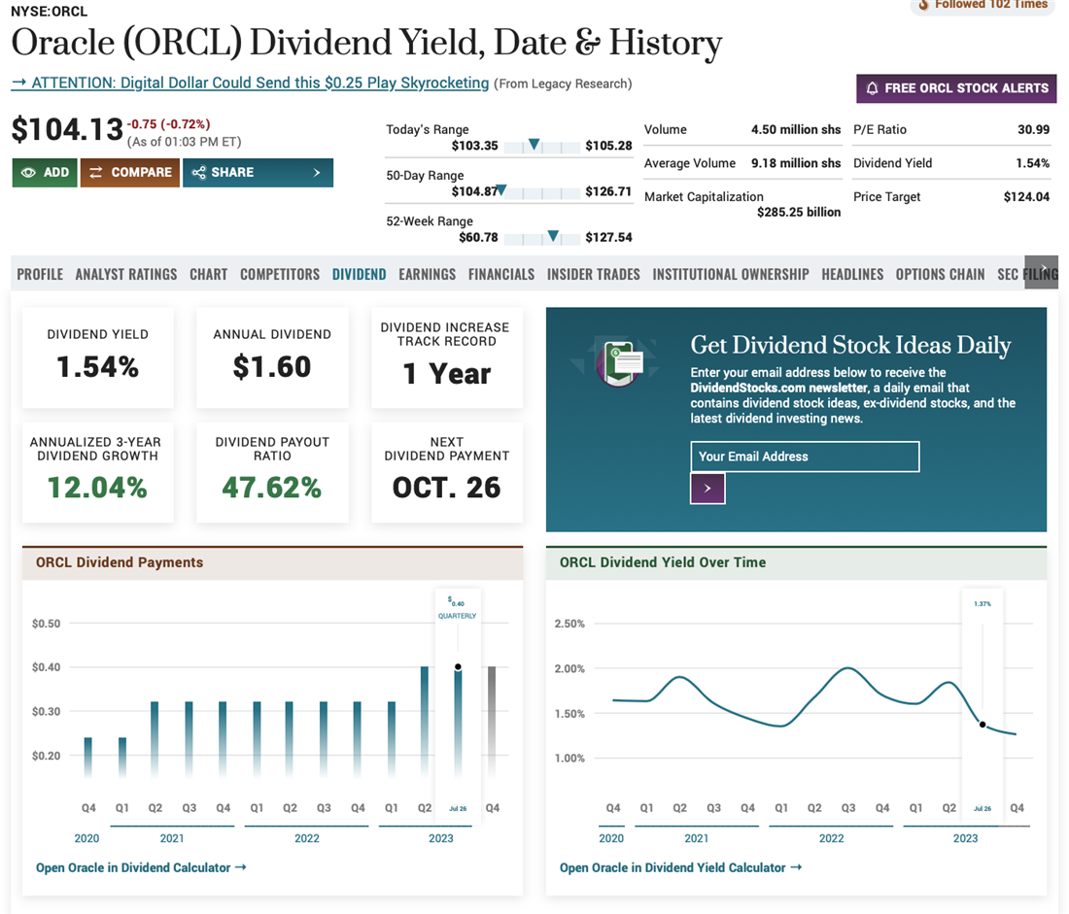1069x914 pixels.
Task: Click the gray Q4 2023 dividend bar
Action: [492, 719]
